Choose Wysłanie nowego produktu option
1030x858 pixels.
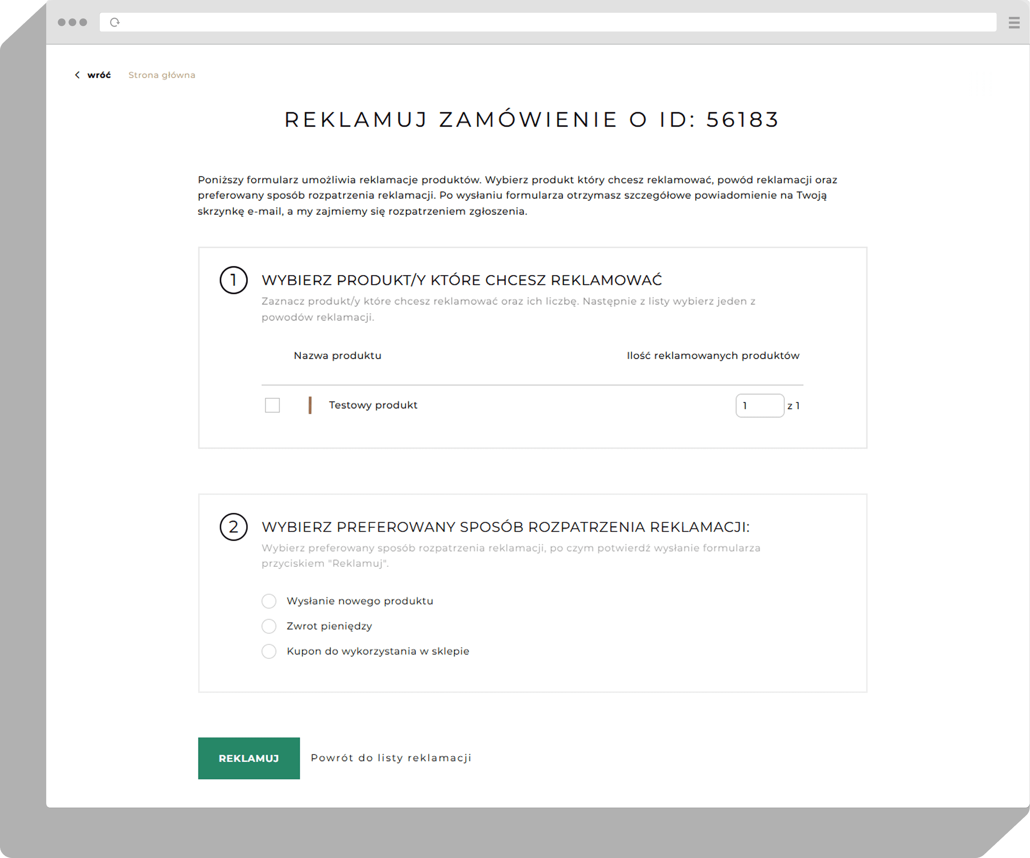tap(269, 601)
